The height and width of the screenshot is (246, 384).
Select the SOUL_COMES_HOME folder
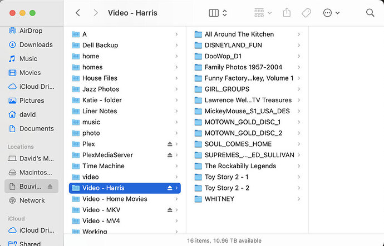coord(247,144)
